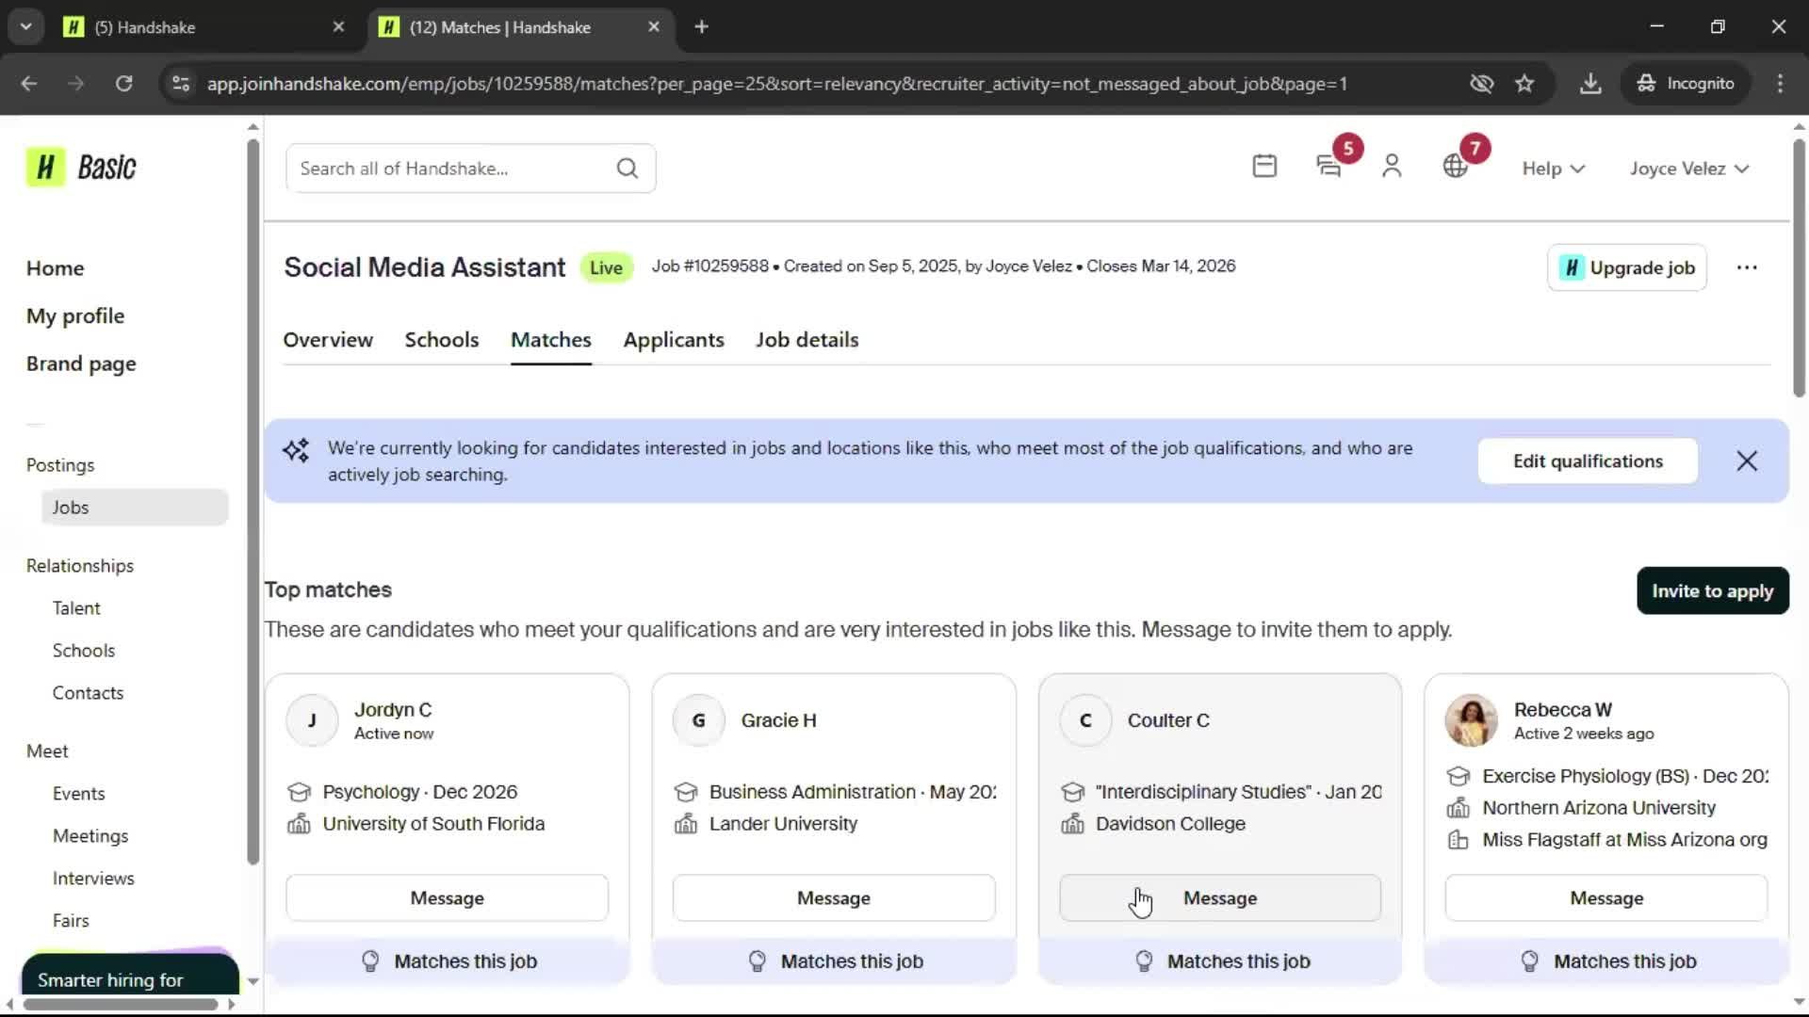Image resolution: width=1809 pixels, height=1017 pixels.
Task: Click the sidebar vertical scrollbar
Action: (253, 501)
